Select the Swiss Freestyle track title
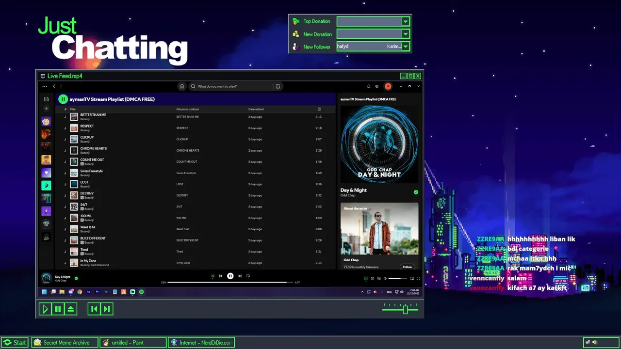Screen dimensions: 621x349 (92, 171)
